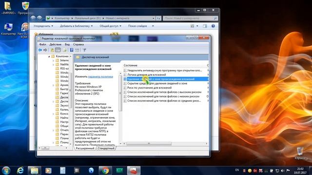Open the Компьютер desktop icon

(8, 29)
